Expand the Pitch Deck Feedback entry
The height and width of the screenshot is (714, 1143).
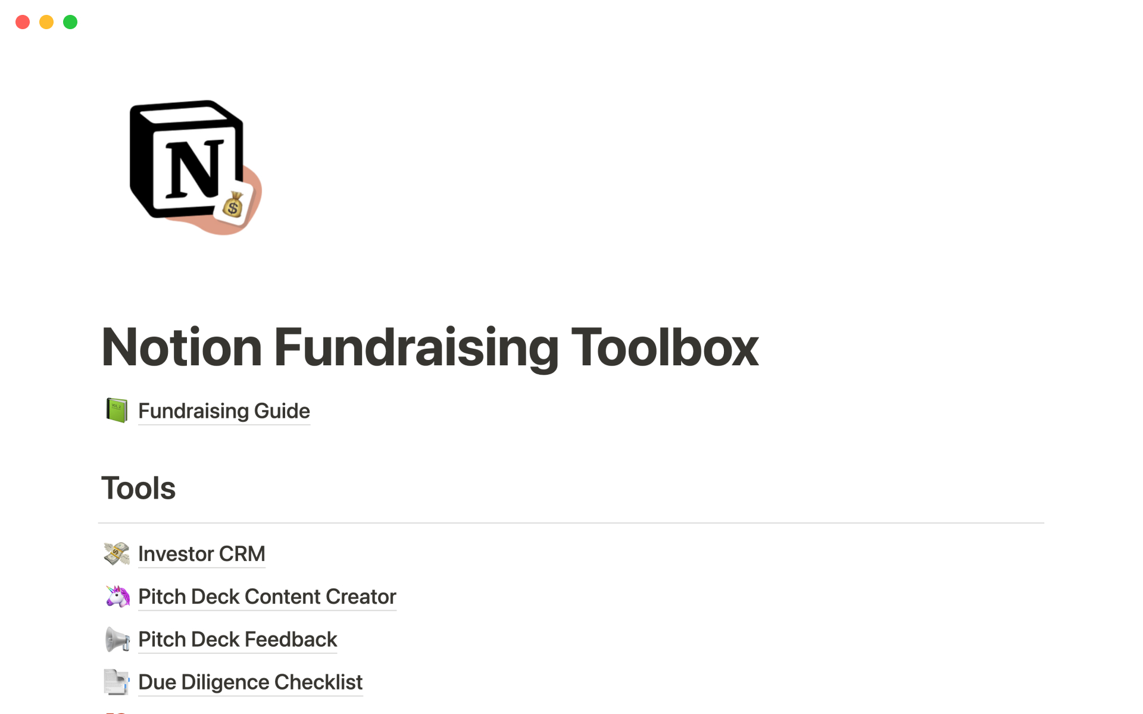238,639
